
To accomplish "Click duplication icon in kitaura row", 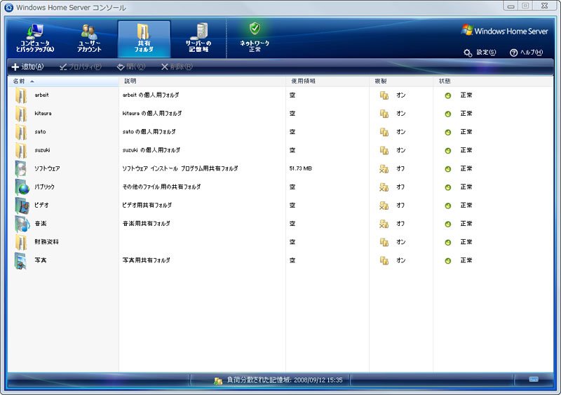I will (384, 114).
